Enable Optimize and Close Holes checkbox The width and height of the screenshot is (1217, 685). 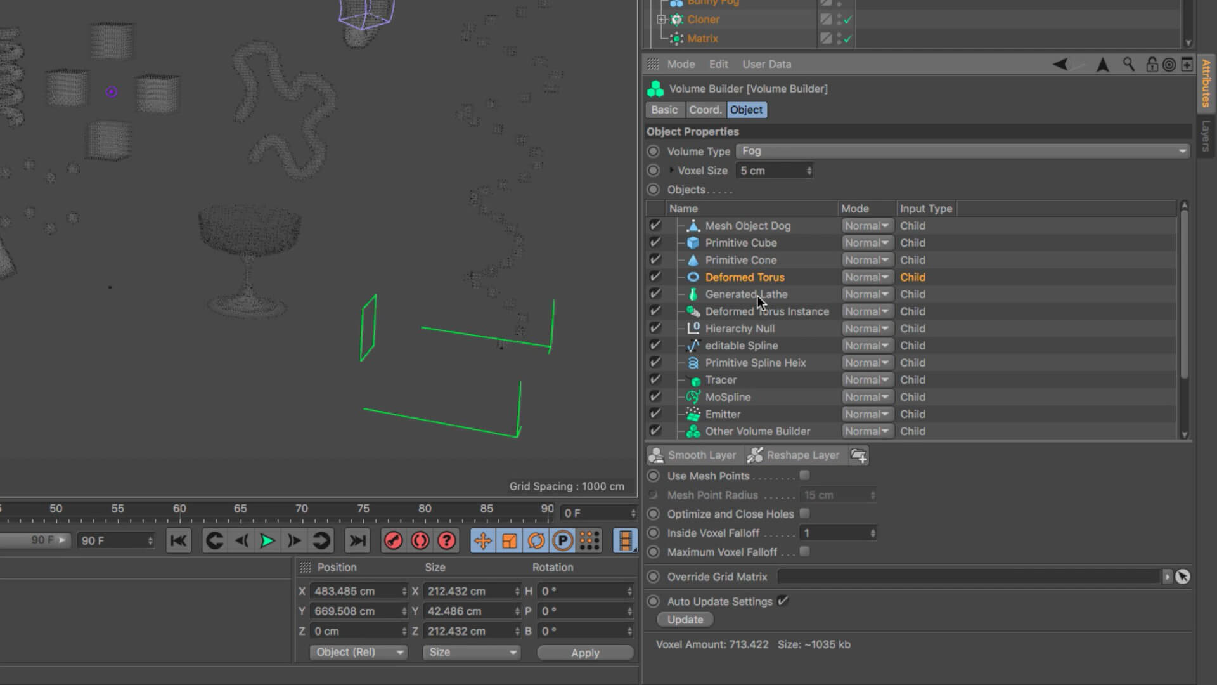coord(804,514)
